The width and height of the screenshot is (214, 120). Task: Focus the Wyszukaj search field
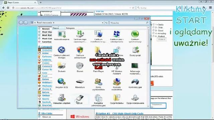pos(129,23)
